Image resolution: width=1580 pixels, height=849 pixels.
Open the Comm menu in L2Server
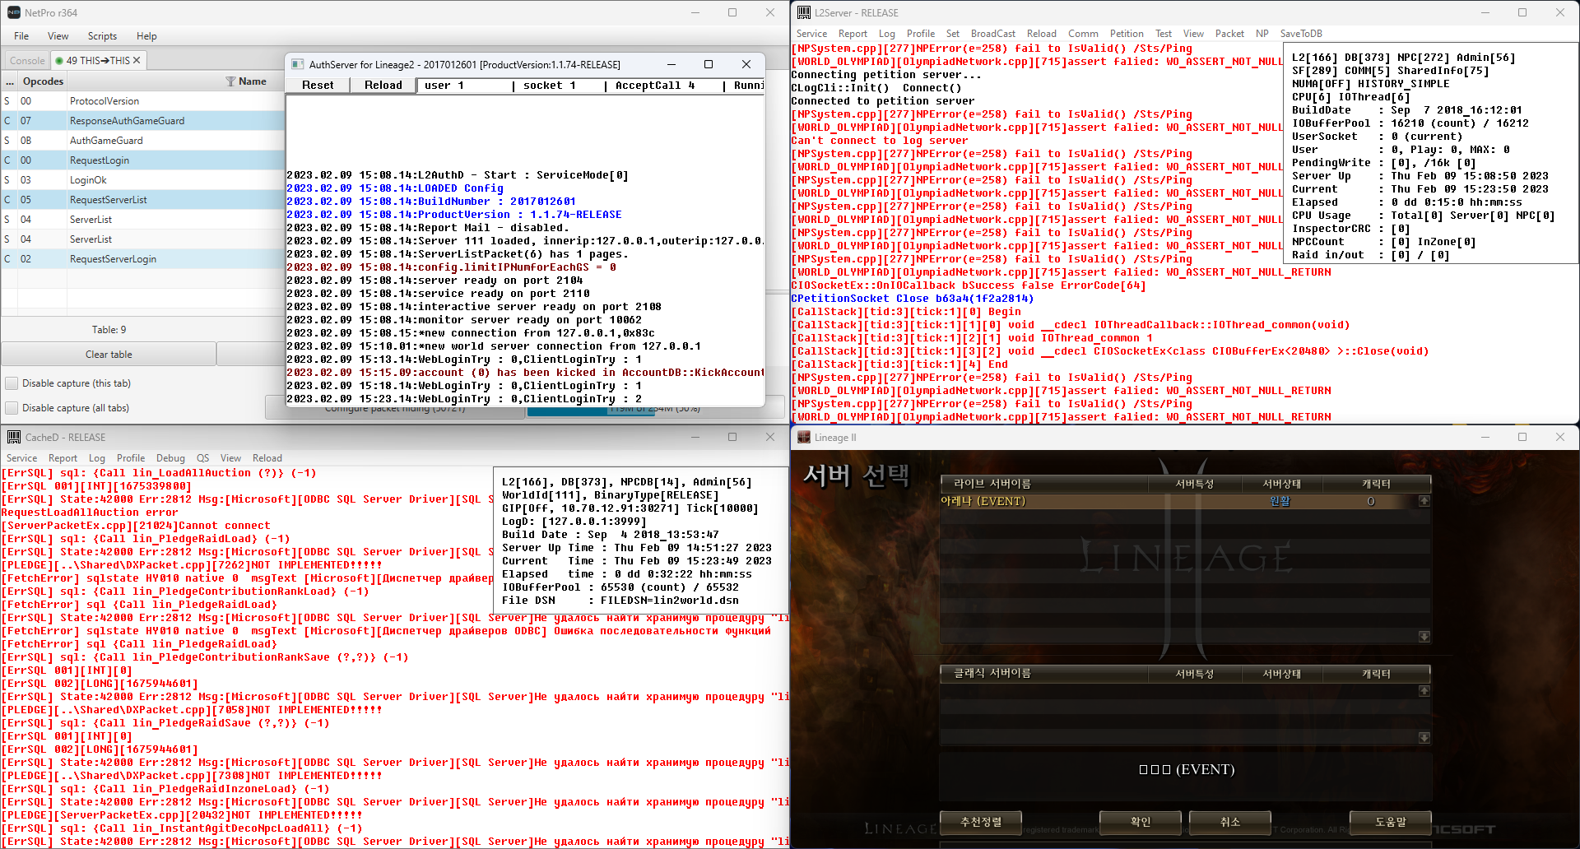[x=1083, y=34]
